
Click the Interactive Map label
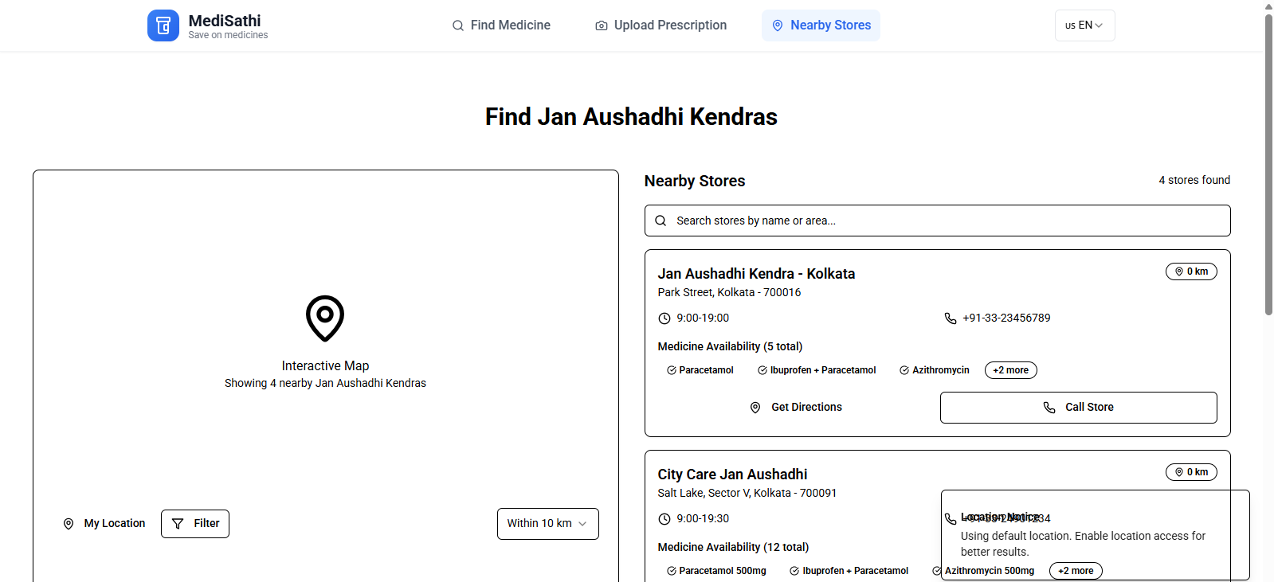click(x=325, y=365)
